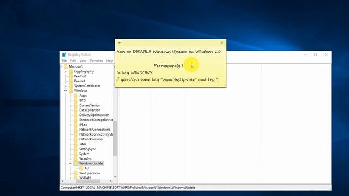Click the 'Permanently !' line in note
349x196 pixels.
pyautogui.click(x=169, y=65)
